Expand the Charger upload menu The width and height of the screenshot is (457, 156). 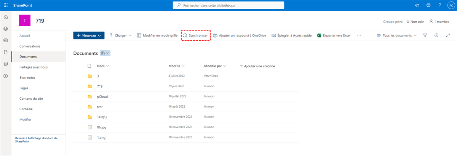click(x=120, y=35)
